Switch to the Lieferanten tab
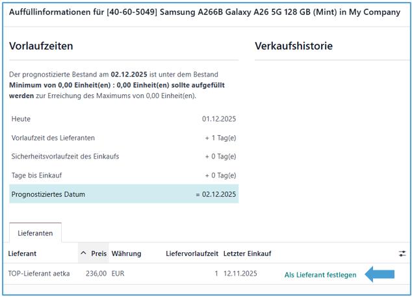412x297 pixels. point(35,232)
